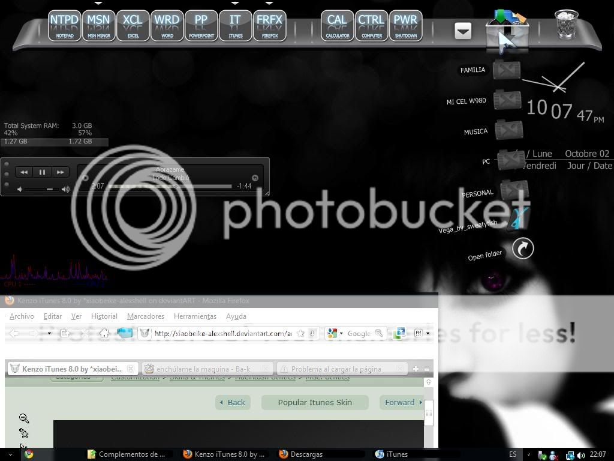Open the MI CEL W980 folder

tap(507, 100)
